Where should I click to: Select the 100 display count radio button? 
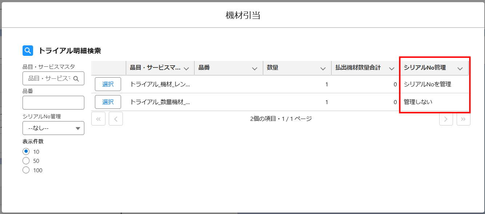[x=26, y=170]
